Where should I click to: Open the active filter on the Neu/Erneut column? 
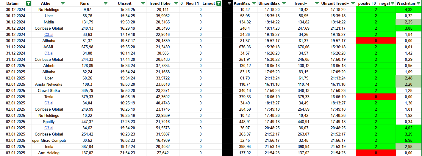tap(219, 4)
